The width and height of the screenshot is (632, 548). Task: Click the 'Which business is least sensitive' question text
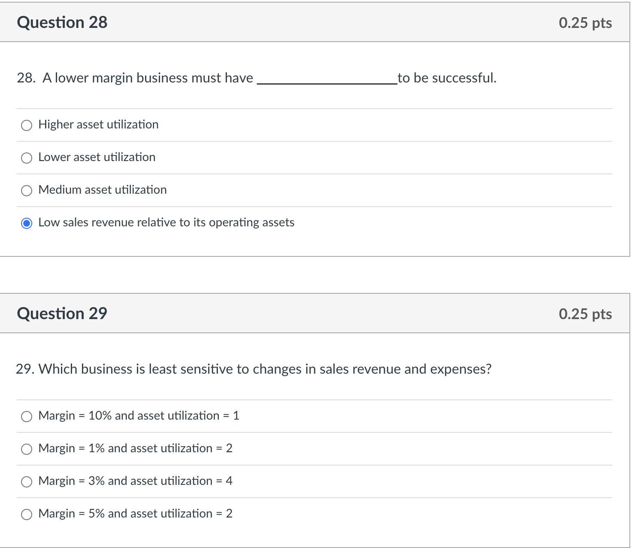(254, 369)
